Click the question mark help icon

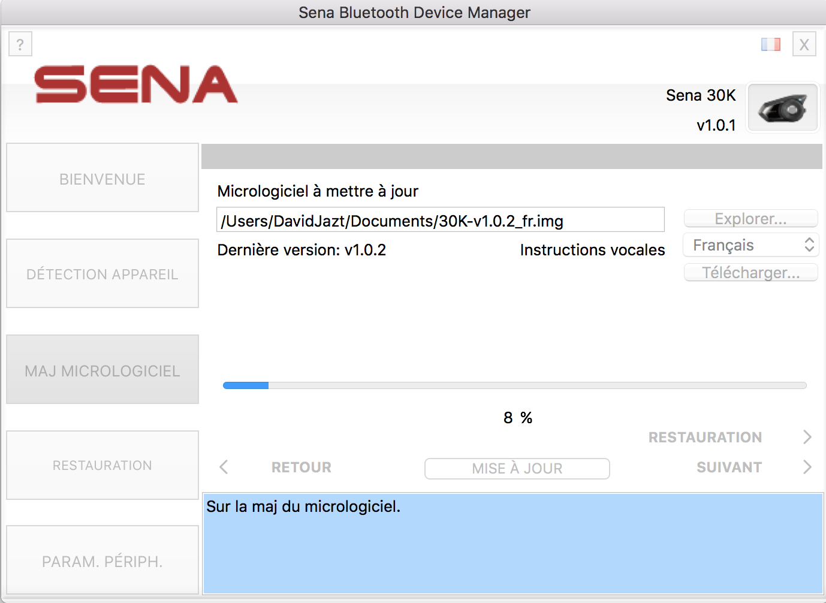[x=20, y=44]
